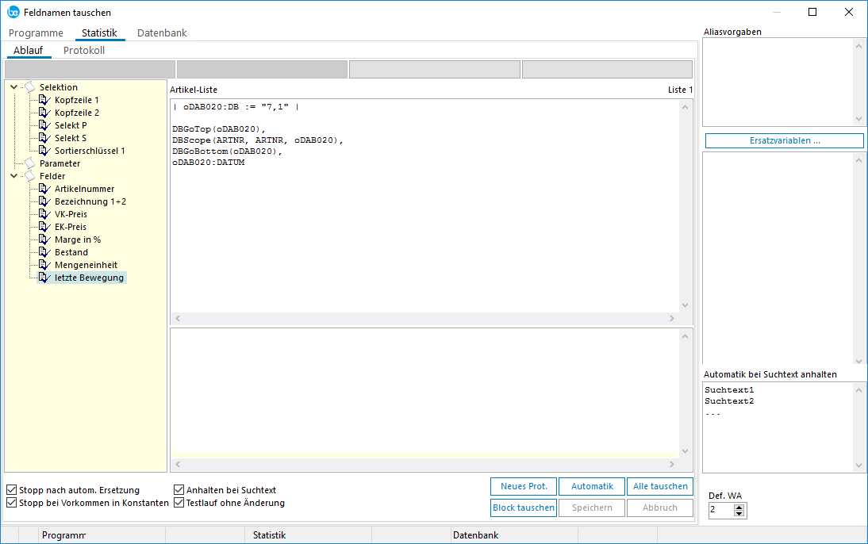The image size is (868, 544).
Task: Open the Protokoll sub-tab
Action: pyautogui.click(x=84, y=50)
